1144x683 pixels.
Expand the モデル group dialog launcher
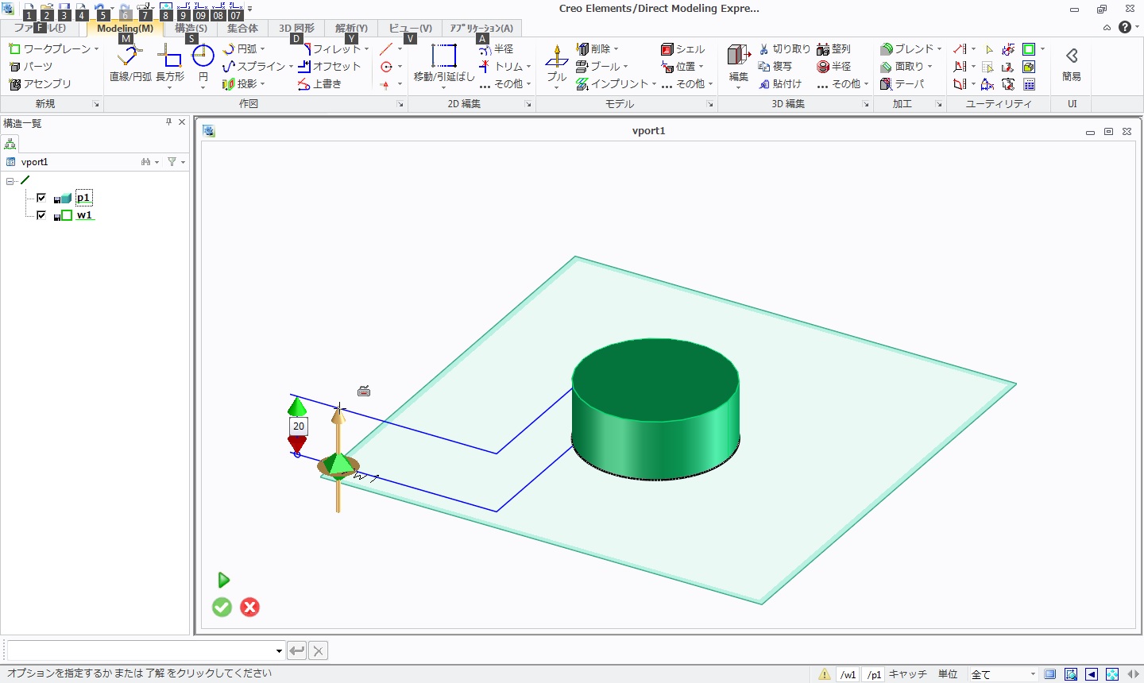(709, 104)
